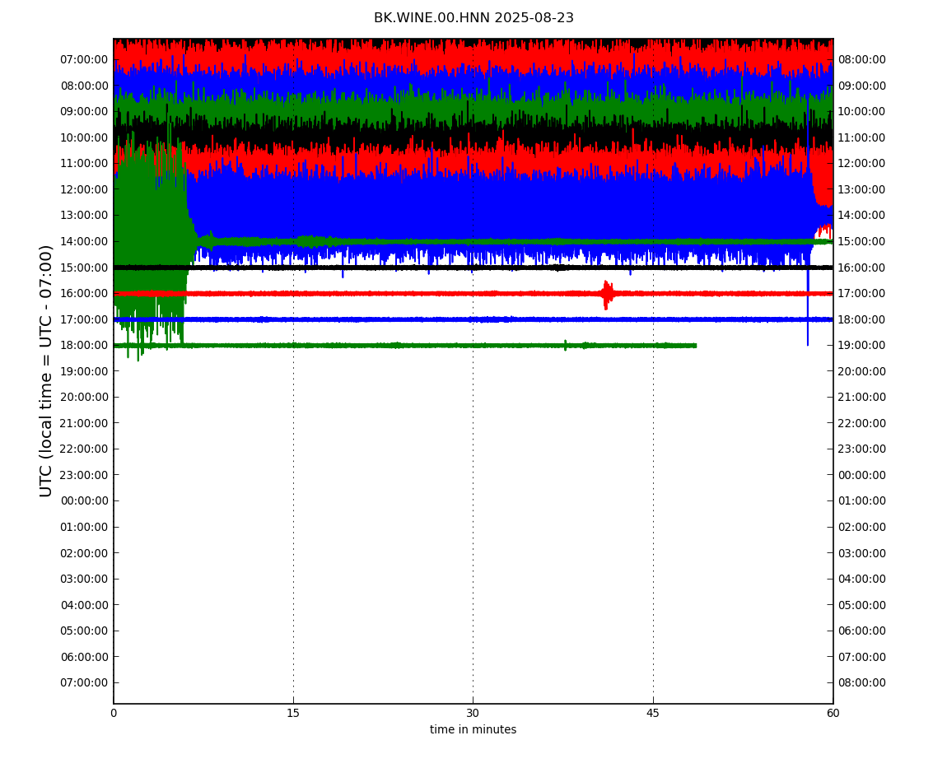
Task: Select 23:00:00 on the right local-time axis
Action: point(862,449)
